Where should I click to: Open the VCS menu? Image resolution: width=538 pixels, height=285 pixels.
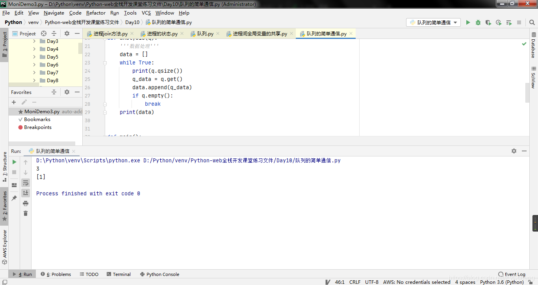[146, 13]
